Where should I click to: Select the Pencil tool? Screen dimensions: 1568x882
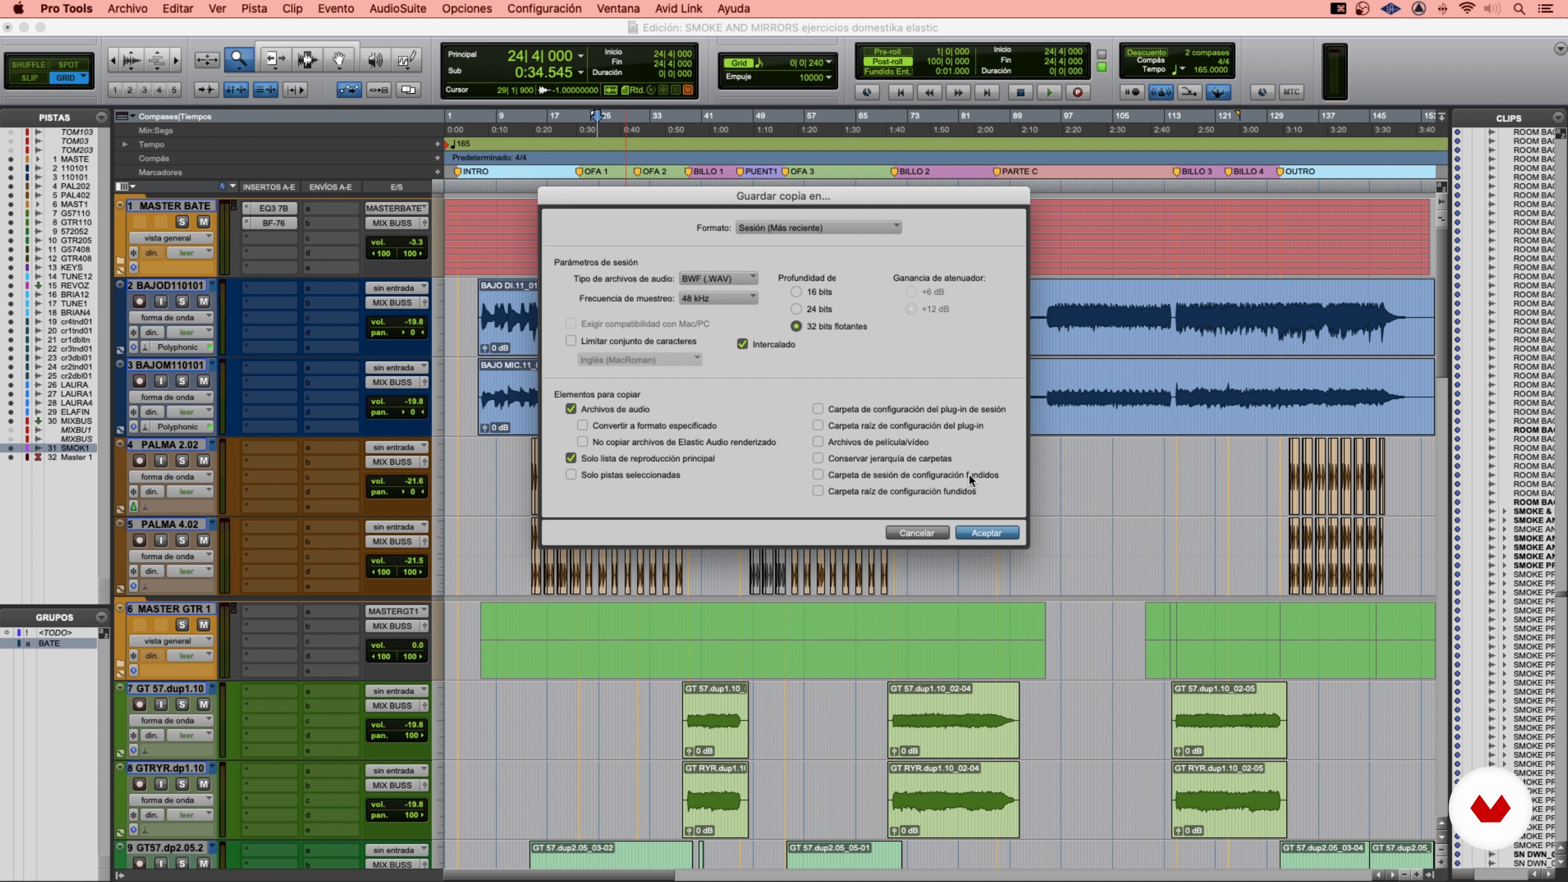(x=407, y=60)
